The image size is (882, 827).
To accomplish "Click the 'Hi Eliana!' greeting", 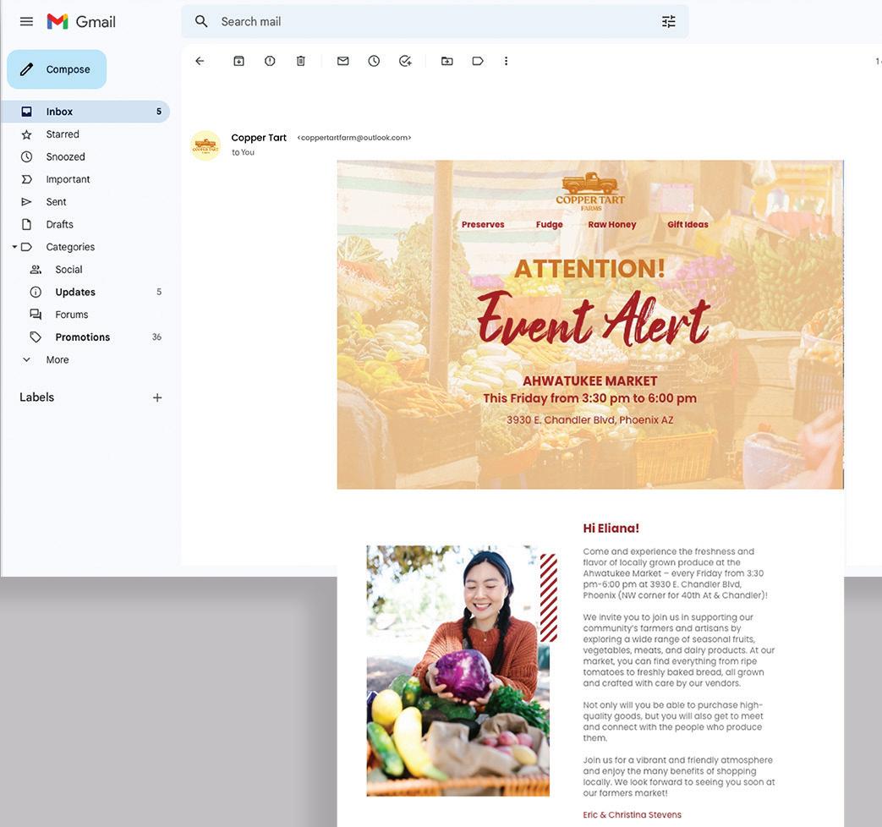I will pos(611,529).
